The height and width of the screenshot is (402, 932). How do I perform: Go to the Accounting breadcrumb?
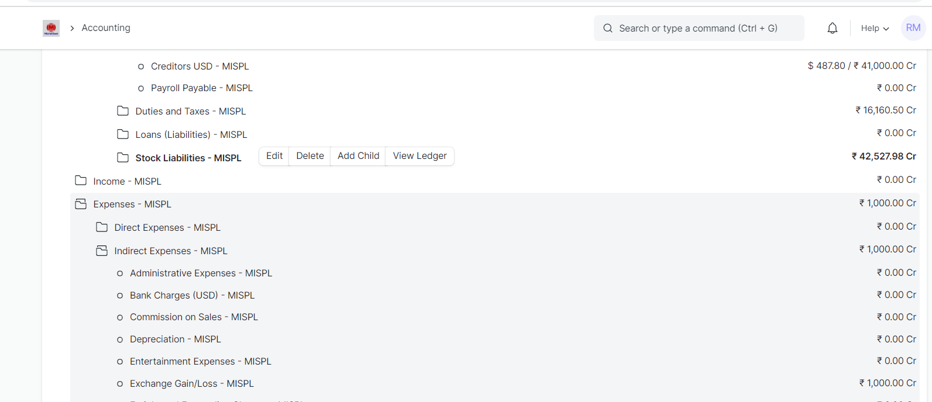pos(106,28)
